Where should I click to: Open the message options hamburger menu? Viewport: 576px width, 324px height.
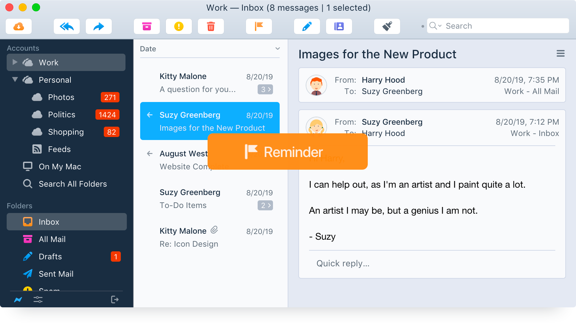561,53
